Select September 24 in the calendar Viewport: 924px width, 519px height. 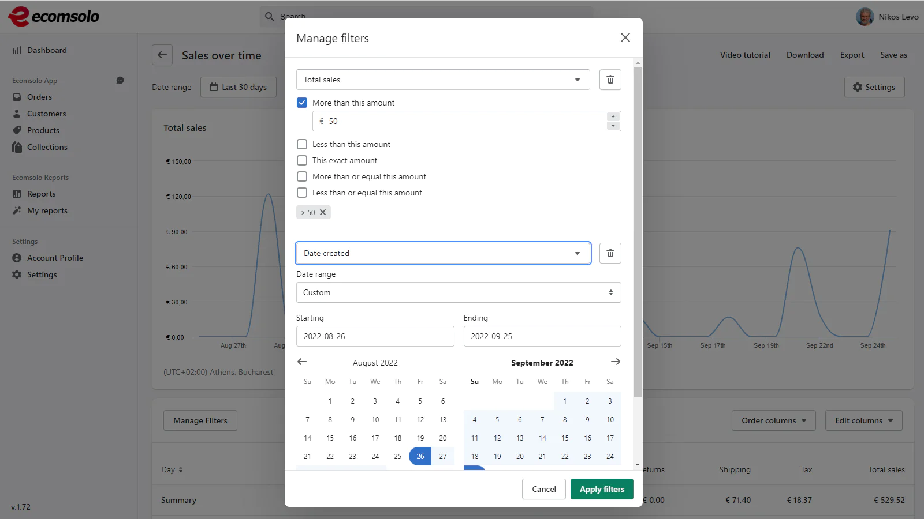pos(610,456)
